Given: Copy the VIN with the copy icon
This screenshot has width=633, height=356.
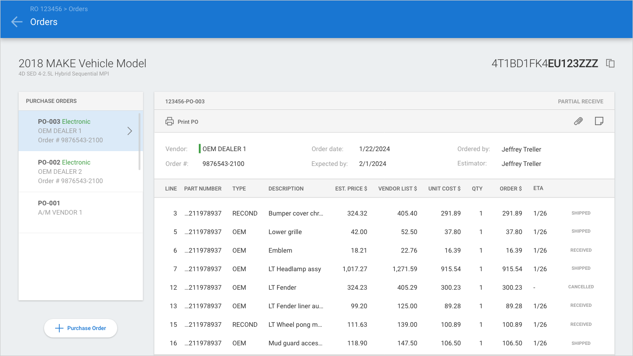Looking at the screenshot, I should [x=610, y=64].
